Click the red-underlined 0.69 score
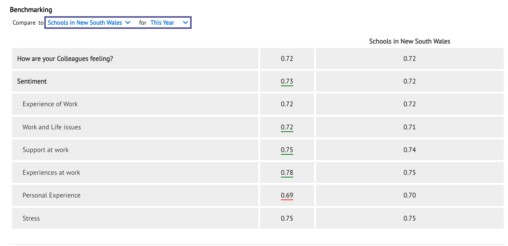Viewport: 508px width, 246px height. pyautogui.click(x=287, y=196)
